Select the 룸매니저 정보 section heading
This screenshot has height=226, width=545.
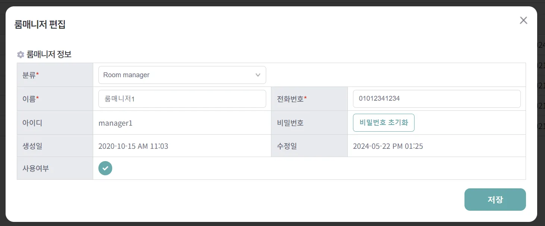[49, 54]
